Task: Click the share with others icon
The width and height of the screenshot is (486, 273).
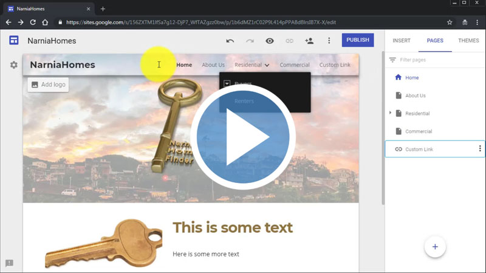Action: (309, 41)
